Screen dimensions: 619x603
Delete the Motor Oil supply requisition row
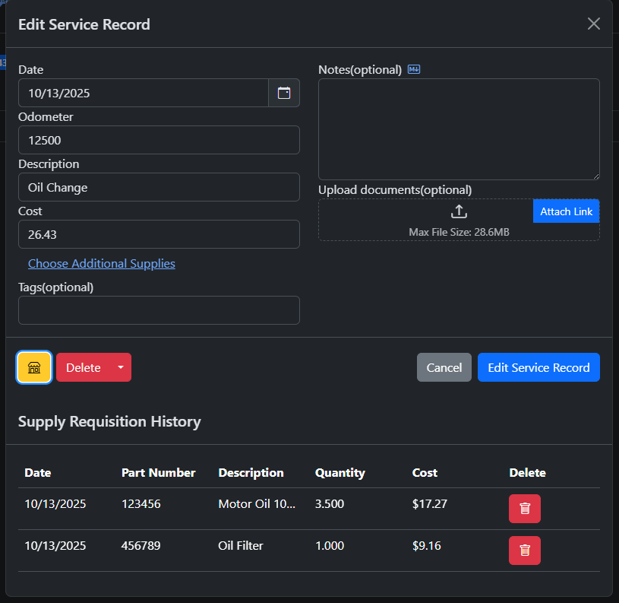pyautogui.click(x=524, y=509)
